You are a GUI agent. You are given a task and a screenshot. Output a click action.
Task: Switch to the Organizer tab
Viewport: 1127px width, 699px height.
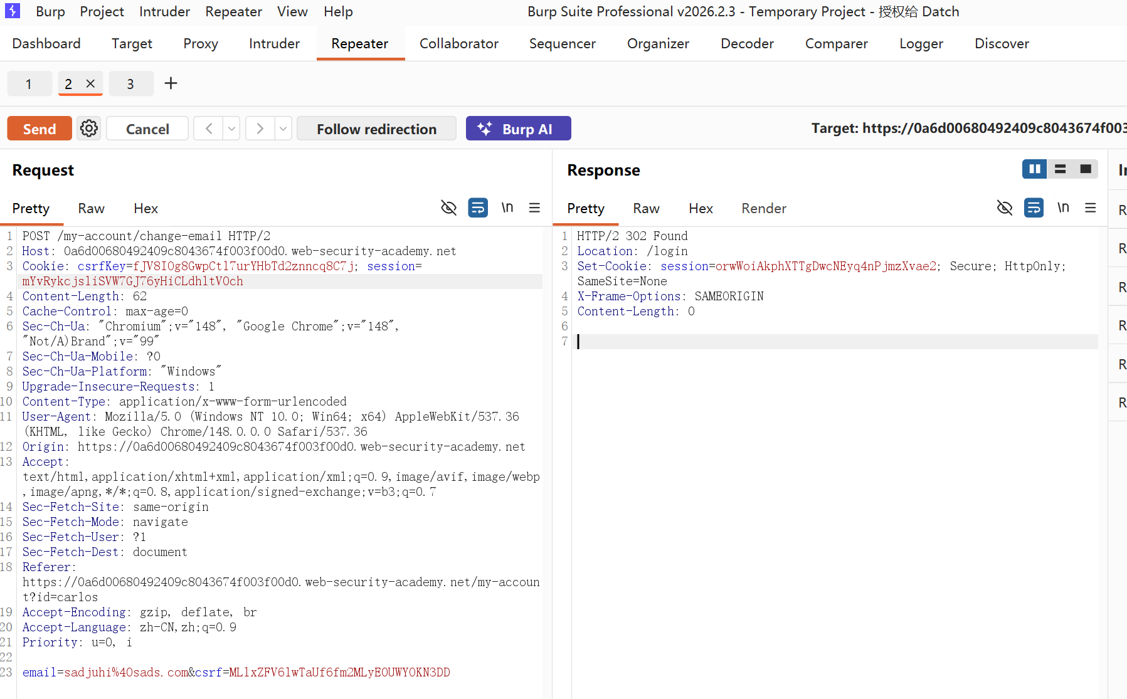pyautogui.click(x=658, y=43)
